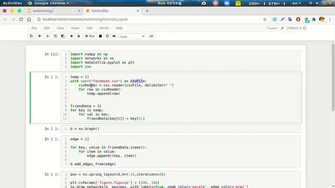Open the Opera red O extension
This screenshot has width=335, height=188.
click(298, 19)
